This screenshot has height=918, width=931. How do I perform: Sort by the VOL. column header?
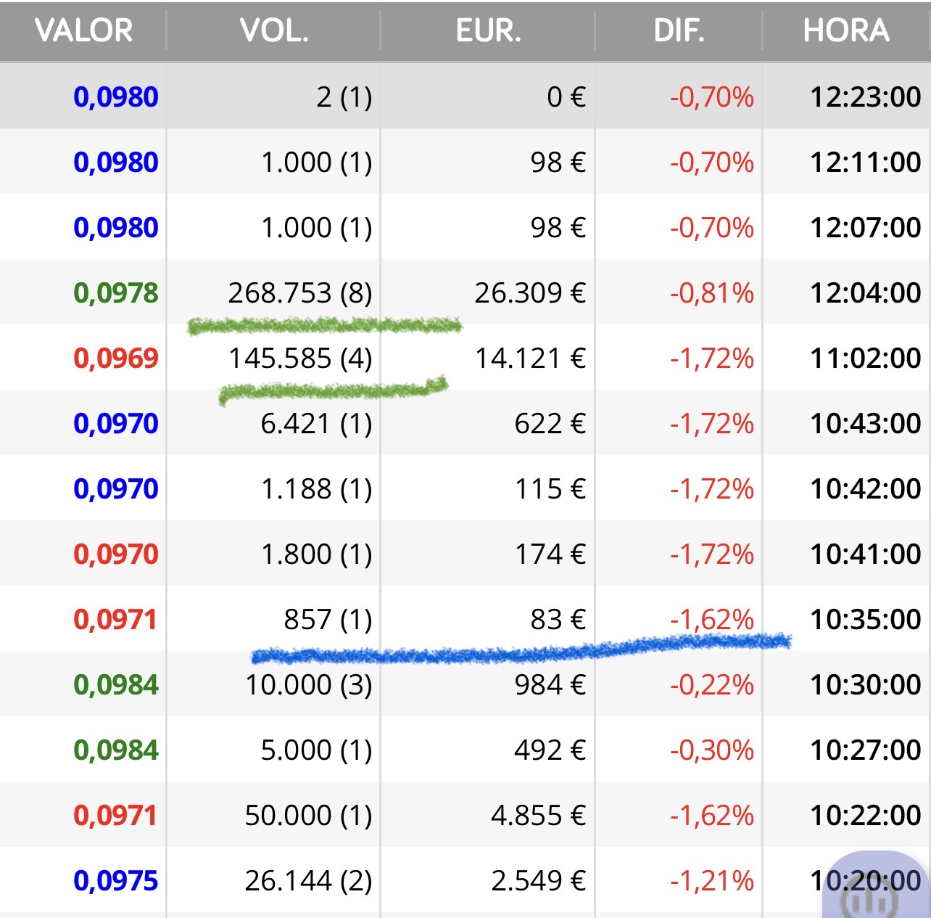pyautogui.click(x=274, y=31)
